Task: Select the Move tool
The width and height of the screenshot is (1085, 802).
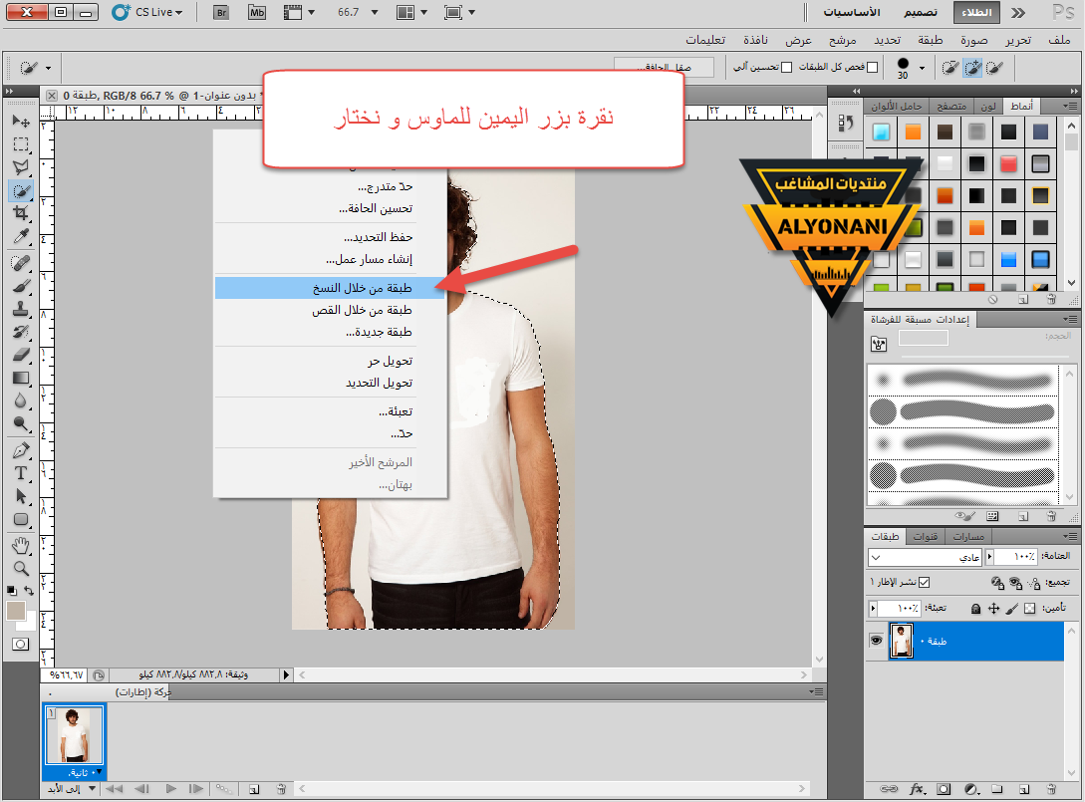Action: pos(21,121)
